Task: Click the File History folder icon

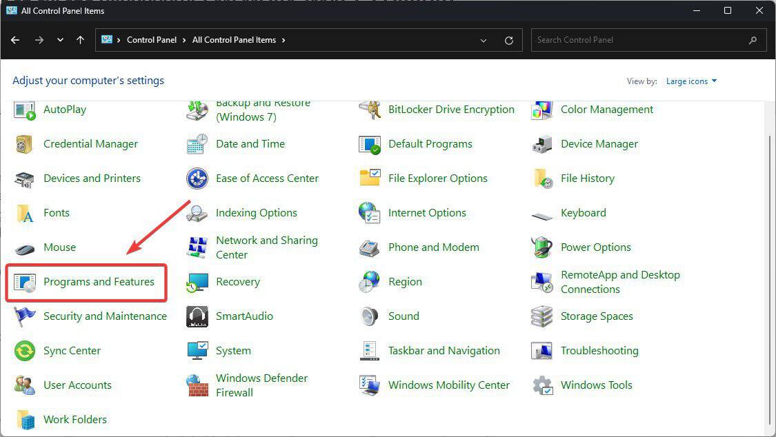Action: (542, 179)
